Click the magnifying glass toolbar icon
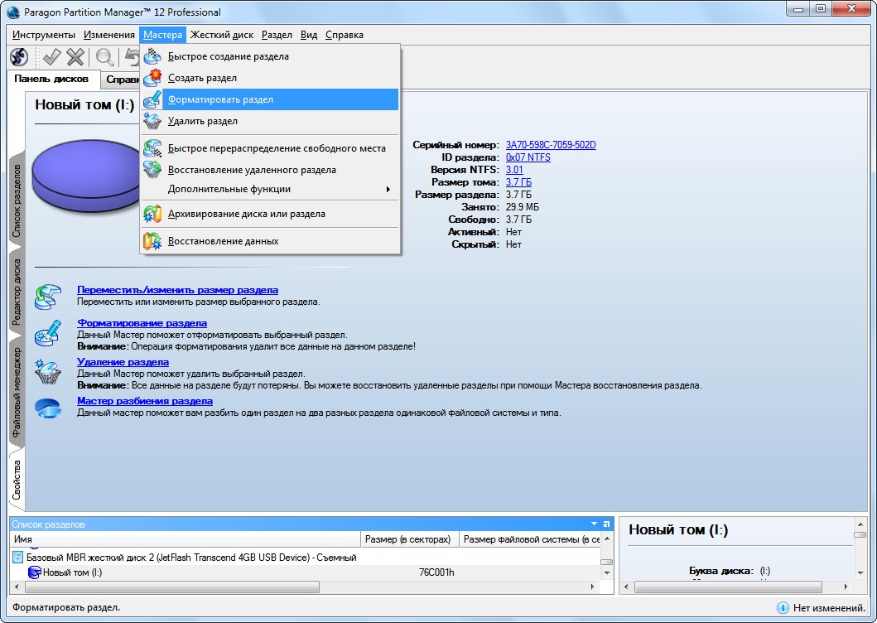This screenshot has height=623, width=877. 104,56
